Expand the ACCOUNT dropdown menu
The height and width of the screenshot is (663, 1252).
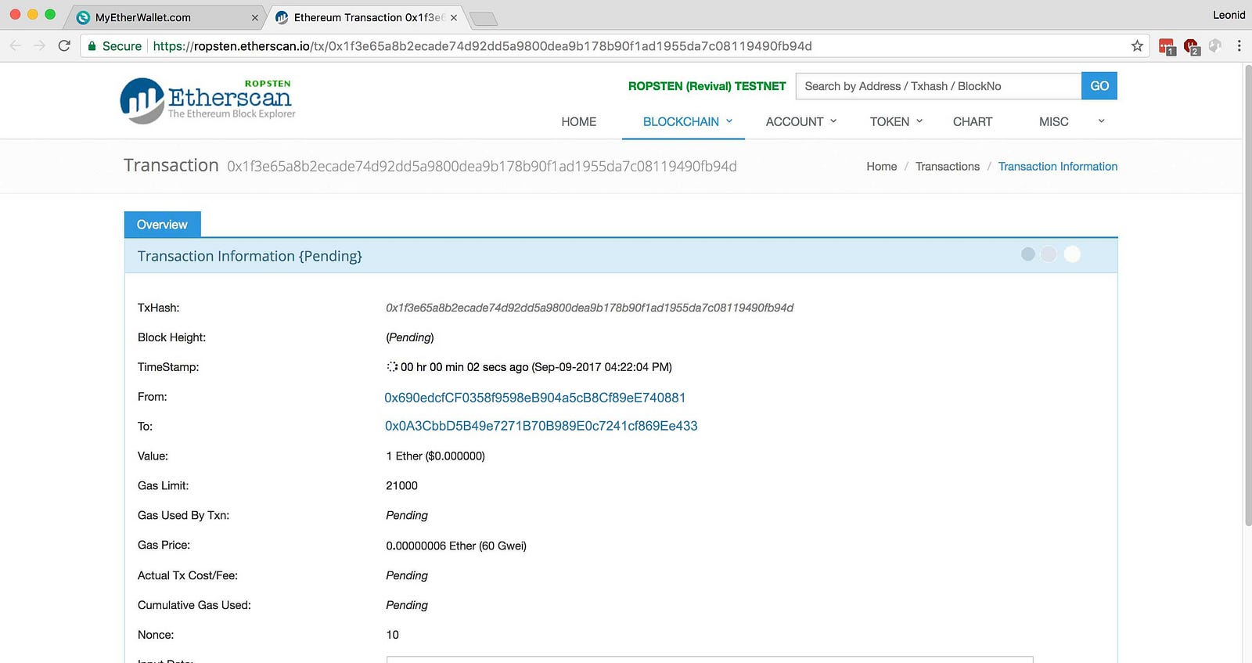tap(801, 121)
